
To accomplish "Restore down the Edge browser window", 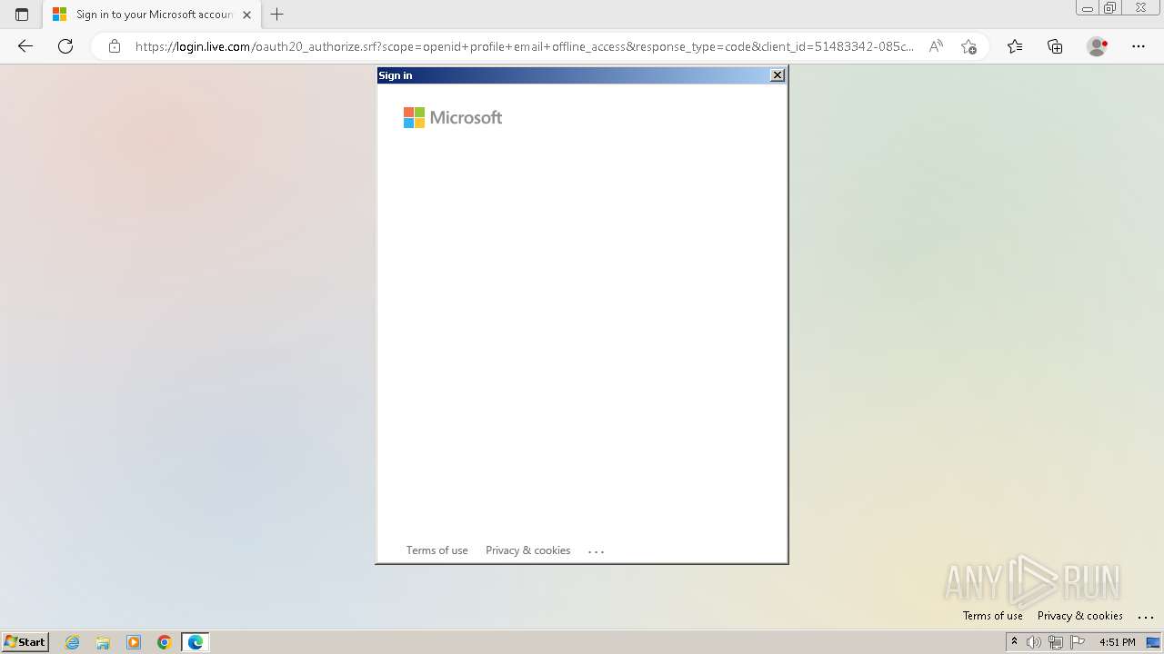I will (1110, 8).
